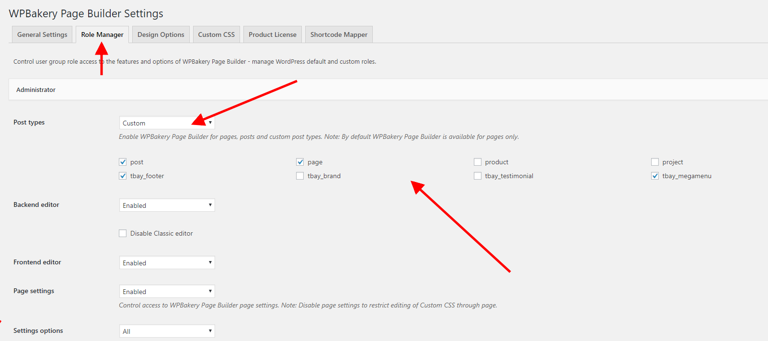This screenshot has height=341, width=768.
Task: Enable the product post type checkbox
Action: (x=478, y=162)
